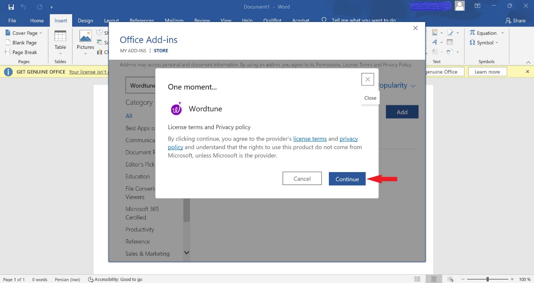This screenshot has height=283, width=534.
Task: Open the Table grid dropdown
Action: (60, 42)
